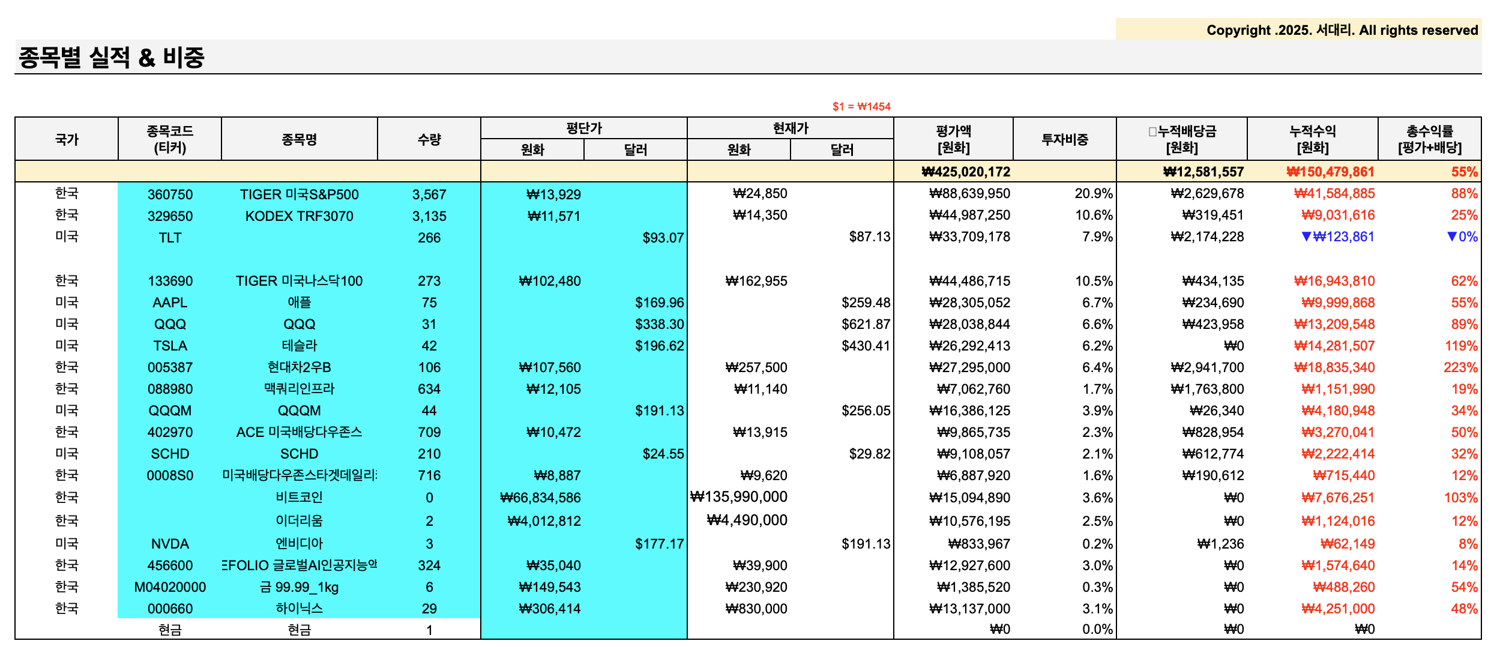
Task: Click the 국가 column header
Action: pyautogui.click(x=67, y=139)
